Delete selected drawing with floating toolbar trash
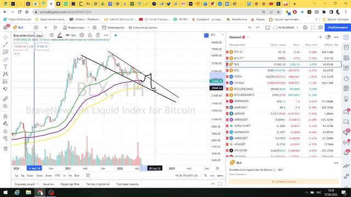This screenshot has height=197, width=351. pos(98,35)
